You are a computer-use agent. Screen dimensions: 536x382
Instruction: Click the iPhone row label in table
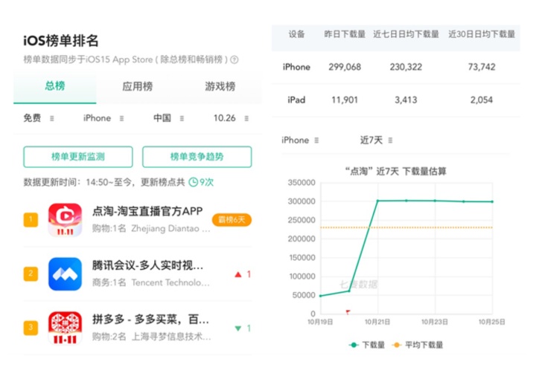296,67
